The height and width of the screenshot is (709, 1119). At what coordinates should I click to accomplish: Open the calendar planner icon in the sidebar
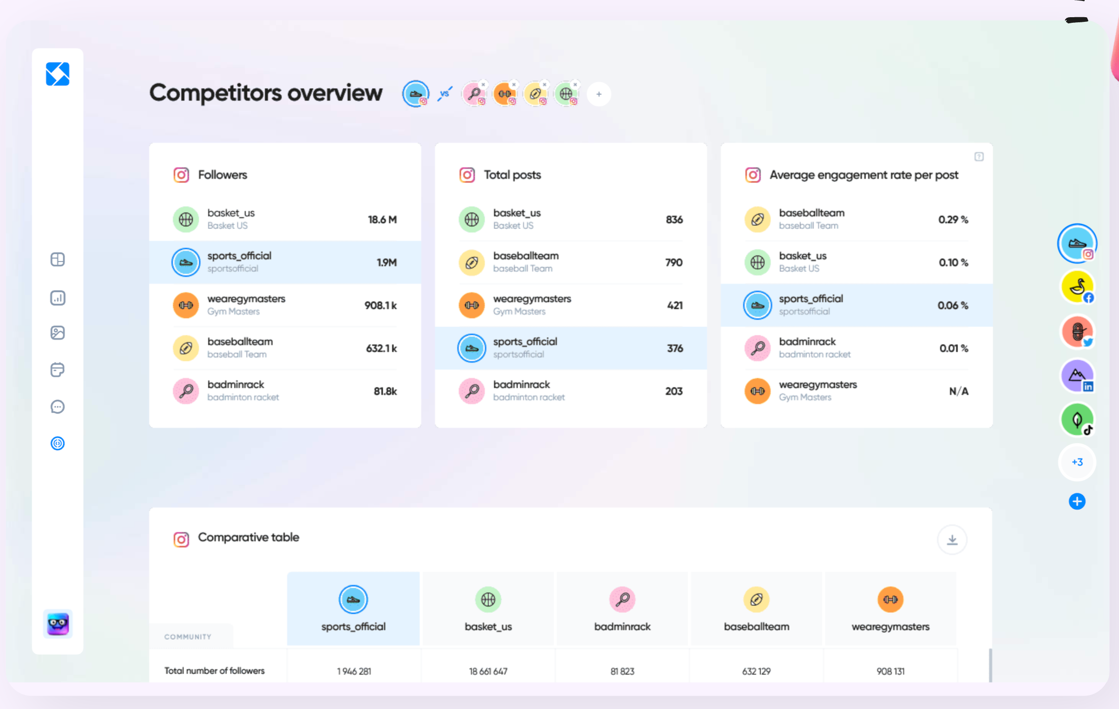58,370
